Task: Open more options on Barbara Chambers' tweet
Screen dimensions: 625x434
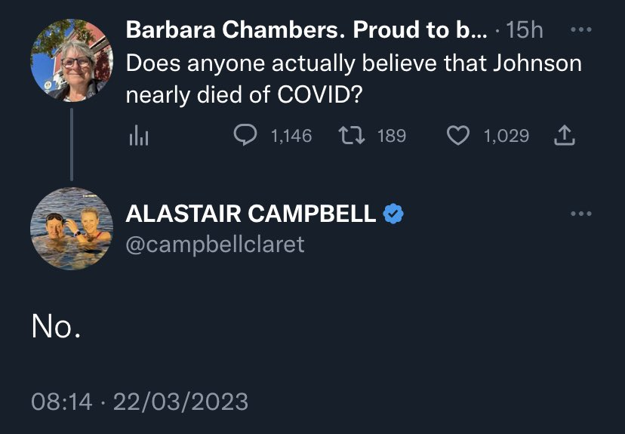Action: 581,30
